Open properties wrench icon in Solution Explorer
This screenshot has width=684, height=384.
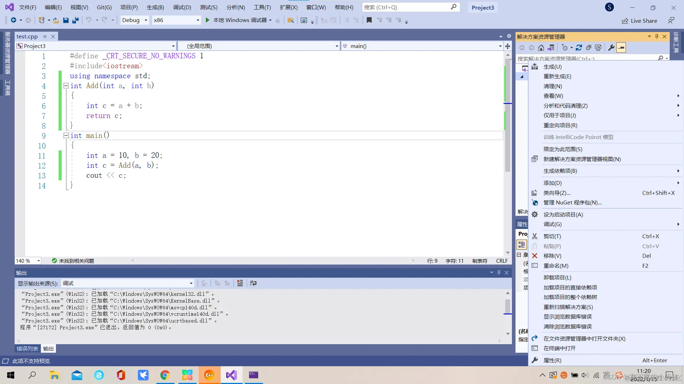tap(611, 48)
